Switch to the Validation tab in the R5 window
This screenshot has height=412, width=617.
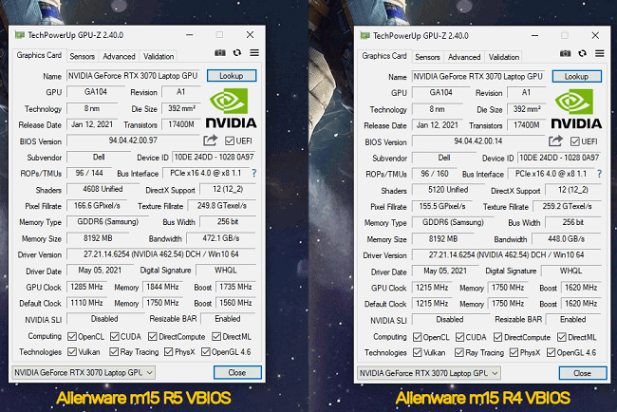(159, 56)
